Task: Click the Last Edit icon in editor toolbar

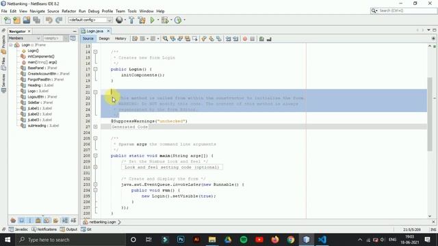Action: coord(135,39)
